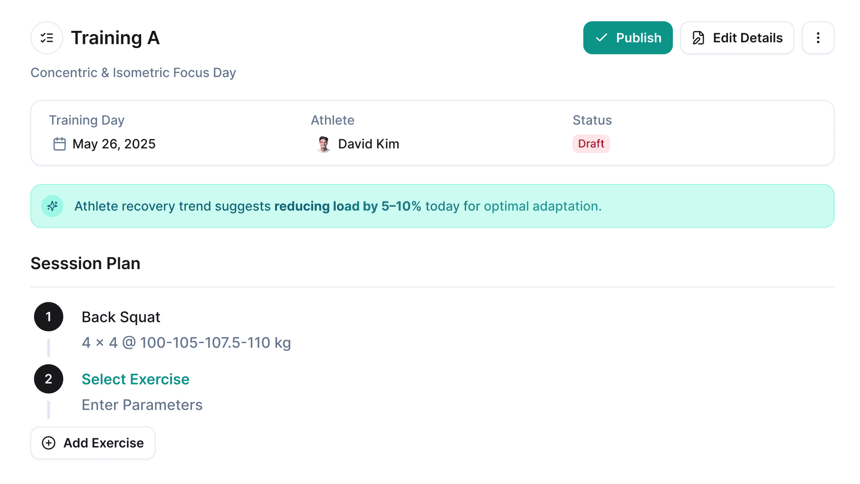Image resolution: width=860 pixels, height=484 pixels.
Task: Add Exercise to the session plan
Action: [93, 443]
